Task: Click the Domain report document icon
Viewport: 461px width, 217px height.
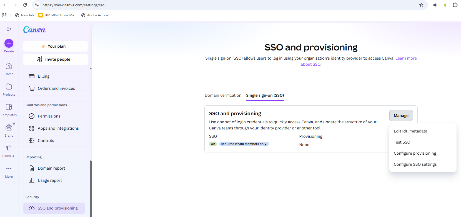Action: point(32,168)
